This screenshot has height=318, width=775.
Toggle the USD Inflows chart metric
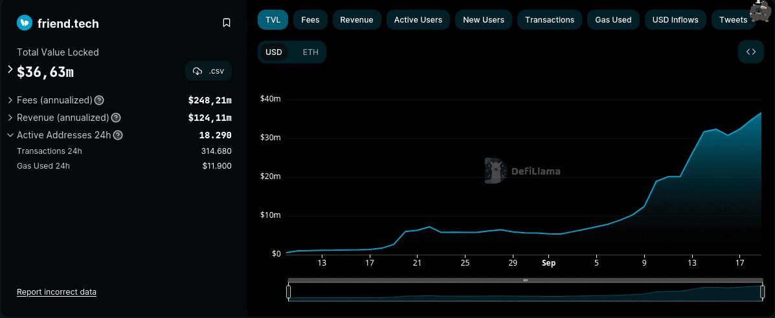tap(675, 20)
